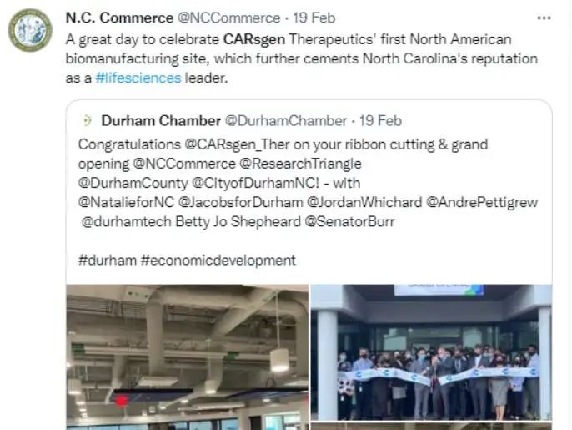This screenshot has width=572, height=430.
Task: Open the tweet's three-dot more menu
Action: coord(544,18)
